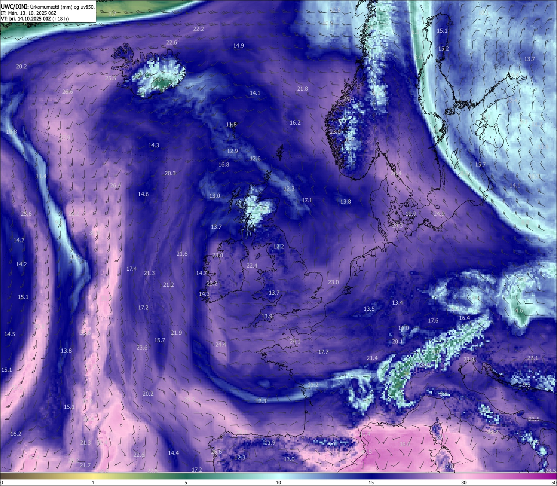
Task: Click the 11.0 map value
Action: click(x=403, y=328)
